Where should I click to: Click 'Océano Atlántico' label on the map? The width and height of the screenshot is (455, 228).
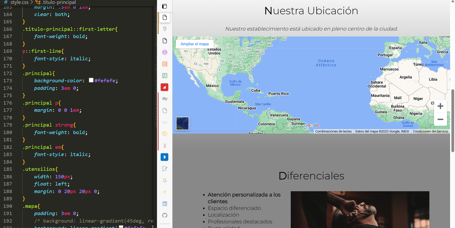(x=326, y=63)
